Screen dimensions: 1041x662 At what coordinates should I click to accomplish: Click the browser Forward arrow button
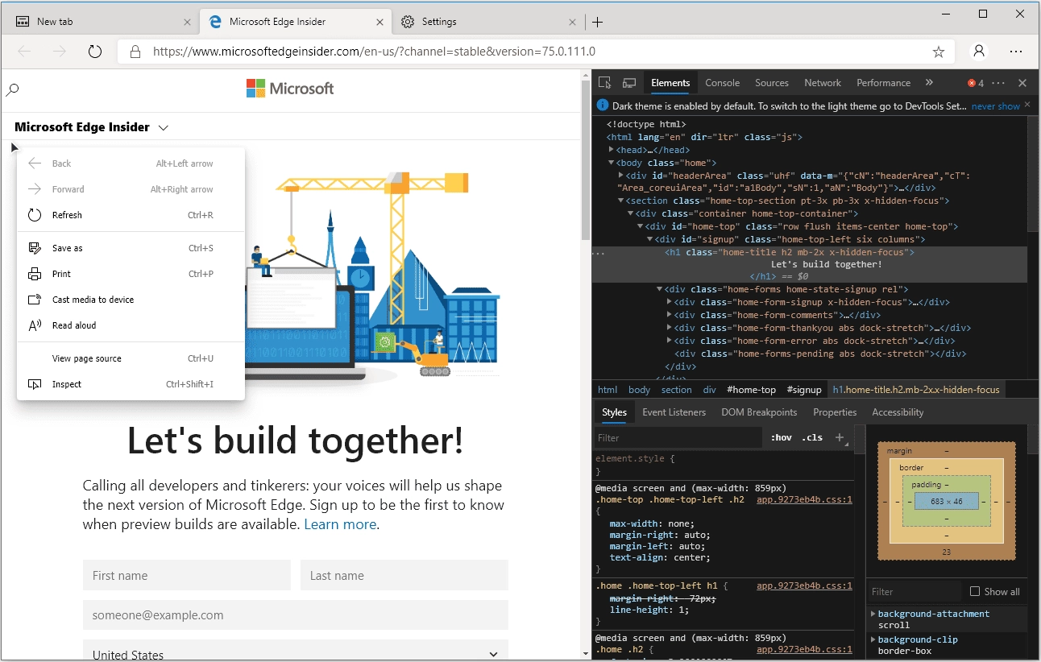pyautogui.click(x=60, y=52)
